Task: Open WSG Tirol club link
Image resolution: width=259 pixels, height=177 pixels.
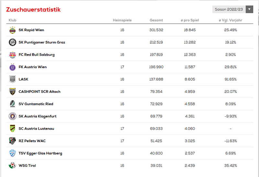Action: [27, 166]
